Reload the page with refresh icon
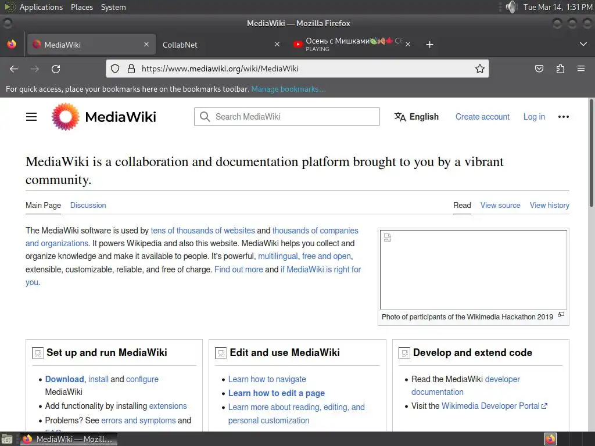595x446 pixels. (56, 69)
